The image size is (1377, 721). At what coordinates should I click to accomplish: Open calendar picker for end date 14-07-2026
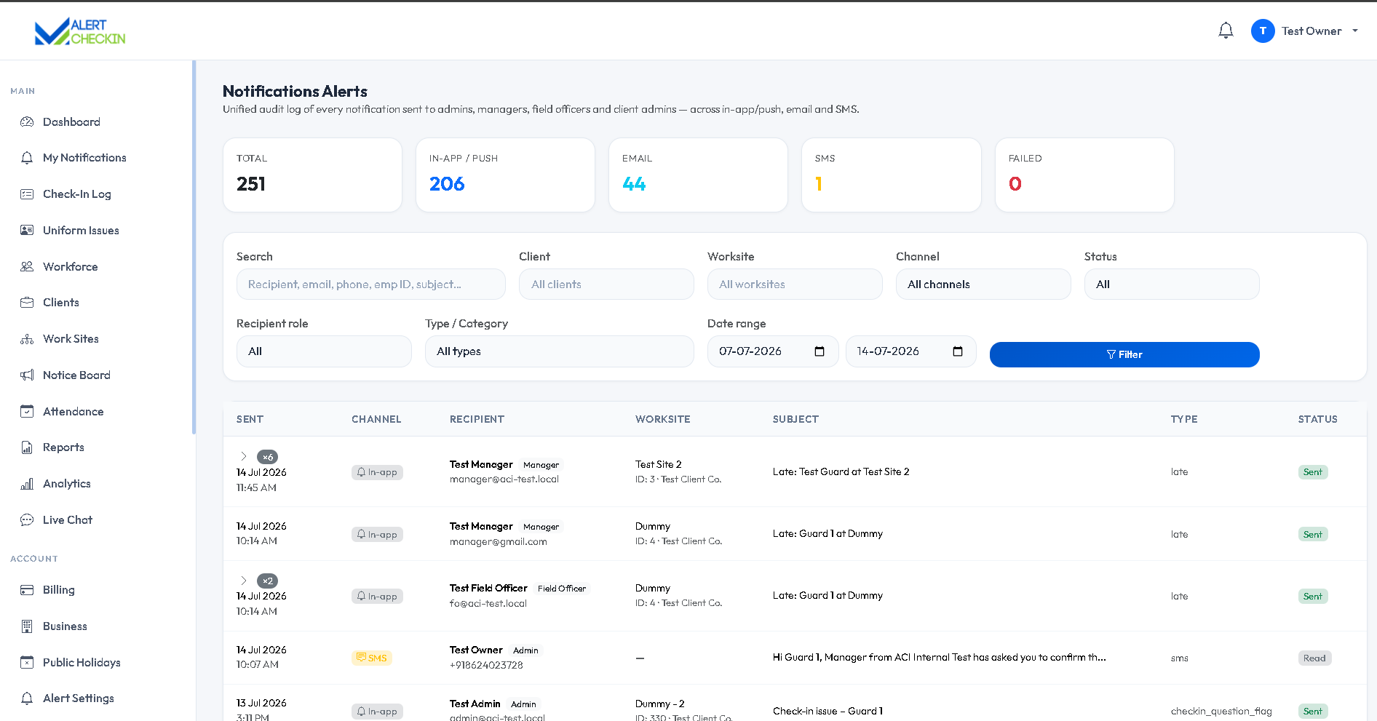tap(958, 351)
